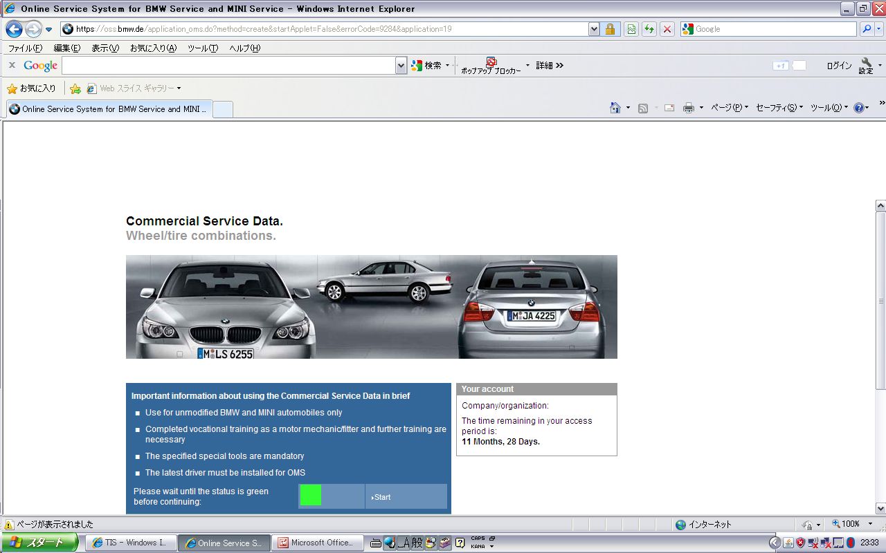Click the blue Help question icon
886x553 pixels.
pos(859,108)
